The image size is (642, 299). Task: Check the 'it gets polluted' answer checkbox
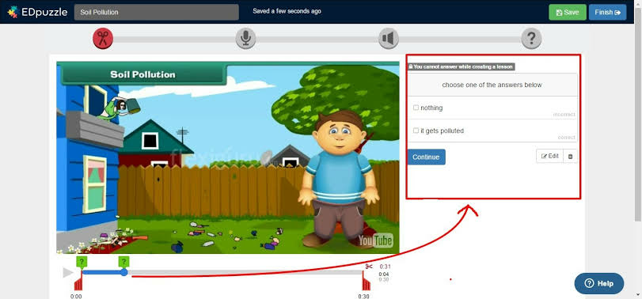pyautogui.click(x=416, y=131)
